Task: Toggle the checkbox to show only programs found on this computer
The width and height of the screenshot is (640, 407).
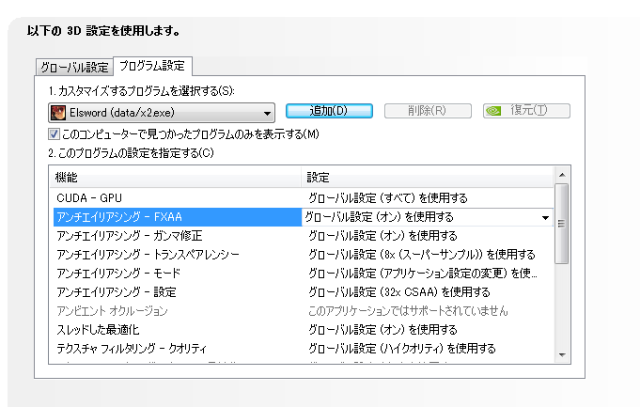Action: click(x=54, y=133)
